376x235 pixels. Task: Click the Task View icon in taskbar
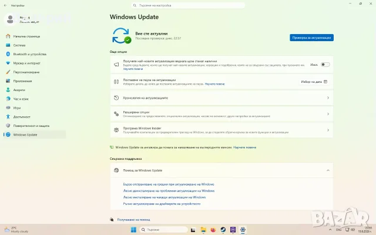point(193,230)
